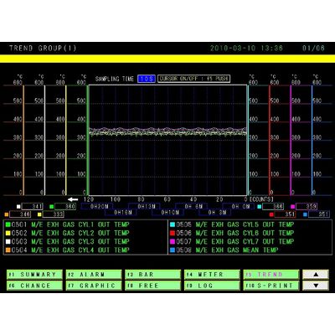Open the F2 ALARM screen

pyautogui.click(x=94, y=275)
